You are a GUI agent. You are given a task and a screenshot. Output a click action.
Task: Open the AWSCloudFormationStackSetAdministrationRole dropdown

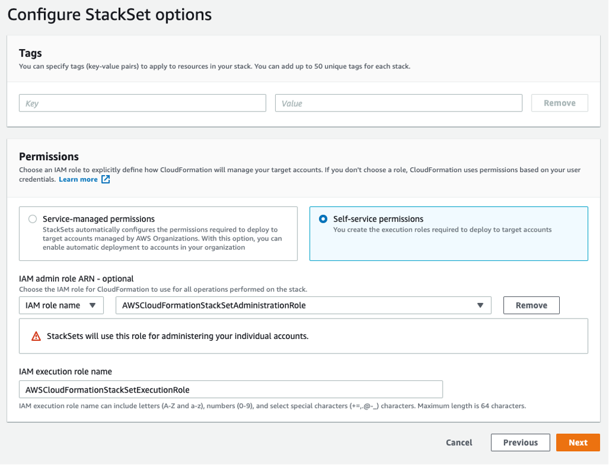[303, 305]
